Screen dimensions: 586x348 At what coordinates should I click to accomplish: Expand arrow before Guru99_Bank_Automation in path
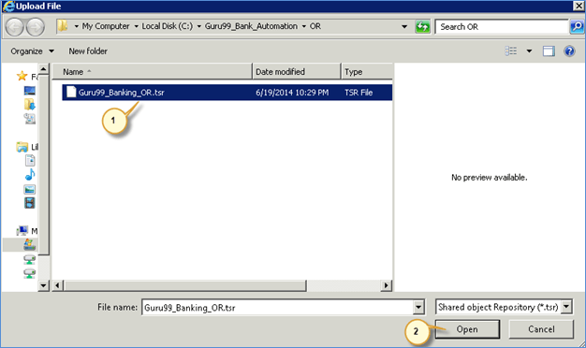click(x=198, y=26)
